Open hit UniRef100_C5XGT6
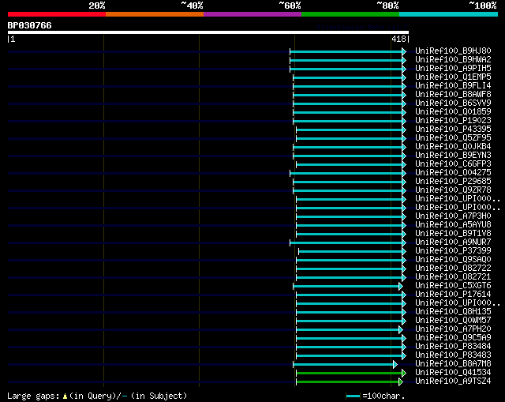Image resolution: width=505 pixels, height=402 pixels. tap(453, 286)
